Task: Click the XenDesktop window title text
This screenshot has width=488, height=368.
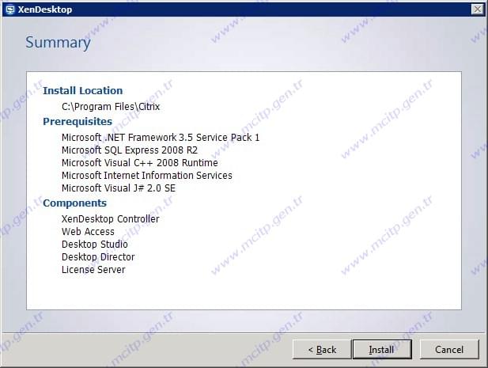Action: click(45, 9)
